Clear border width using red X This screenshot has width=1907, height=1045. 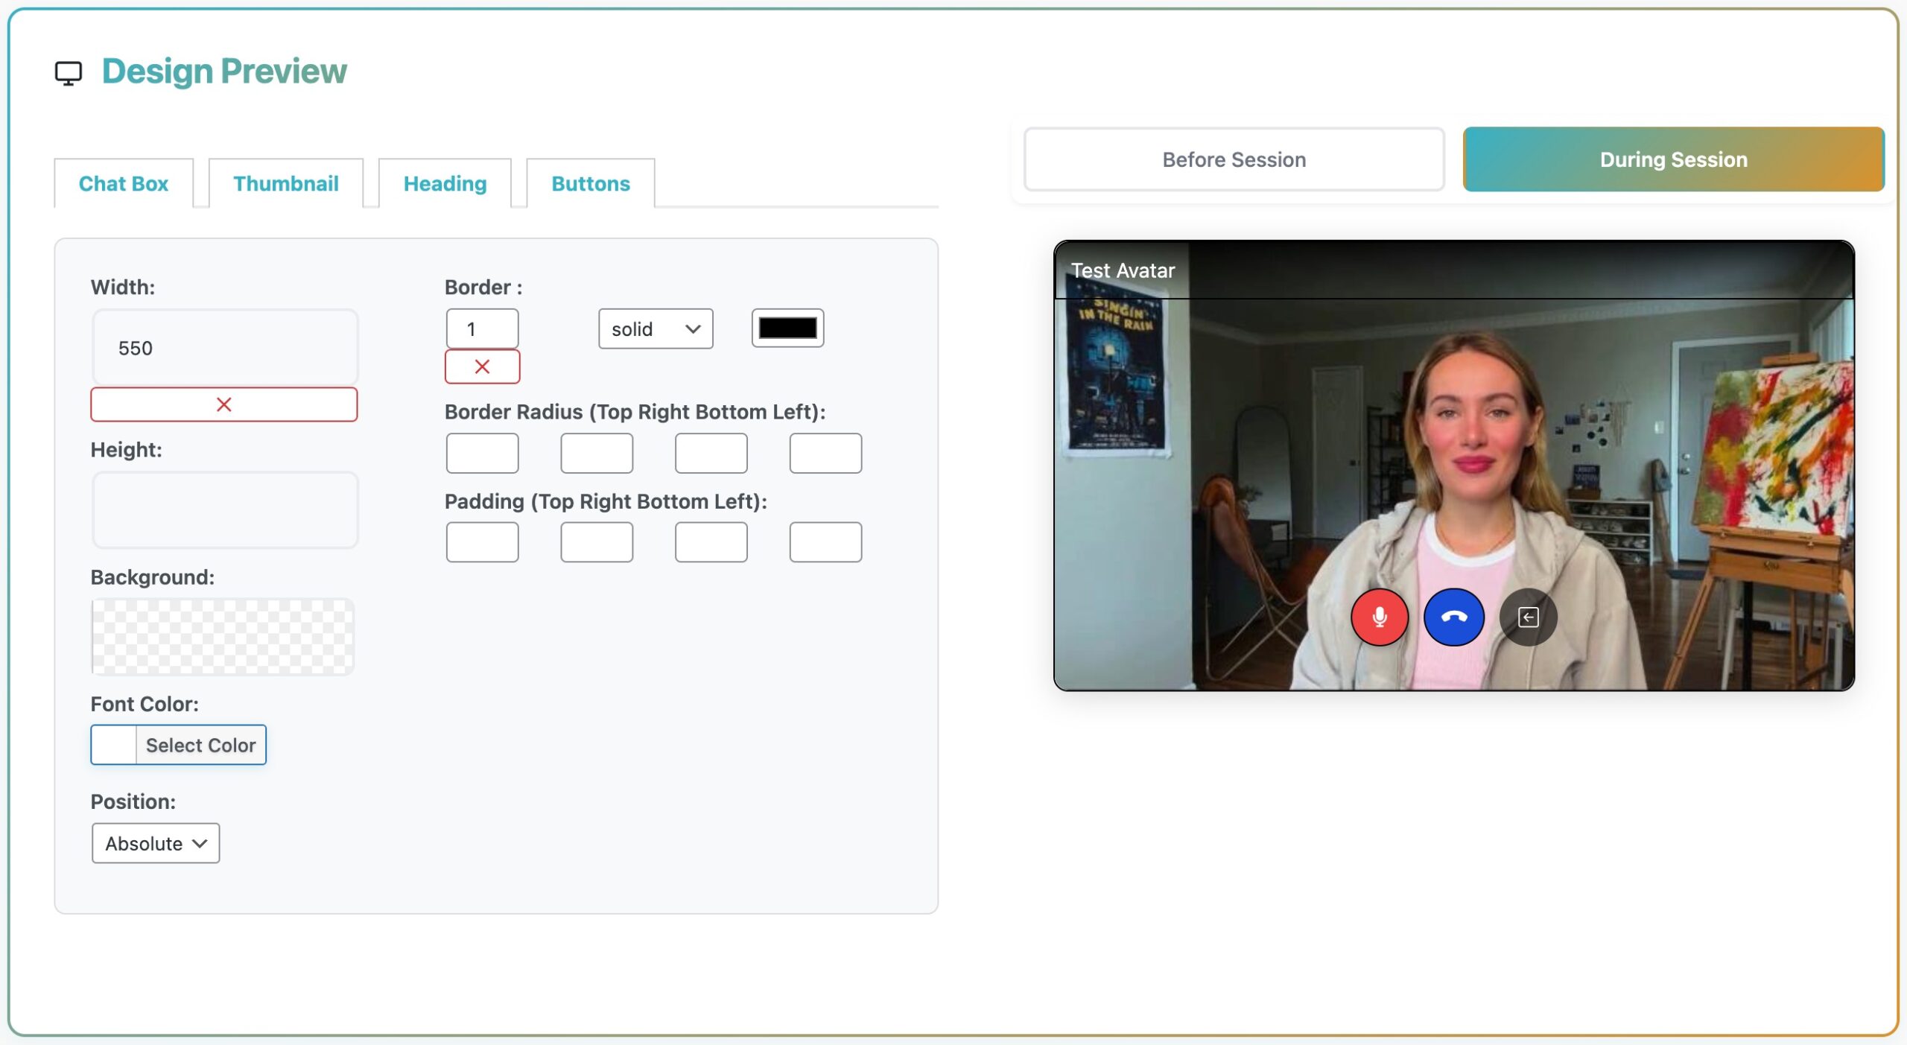(482, 366)
